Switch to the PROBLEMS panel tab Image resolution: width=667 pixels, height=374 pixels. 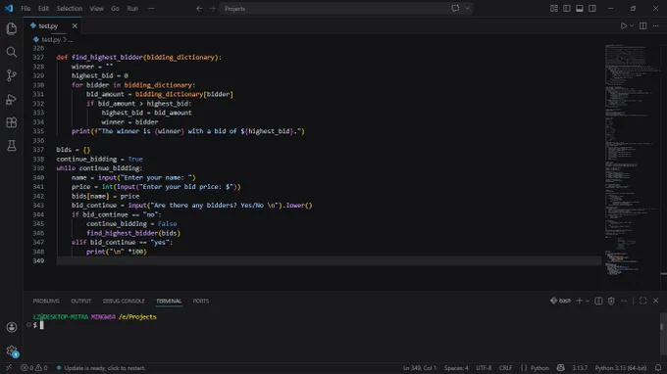pyautogui.click(x=46, y=301)
